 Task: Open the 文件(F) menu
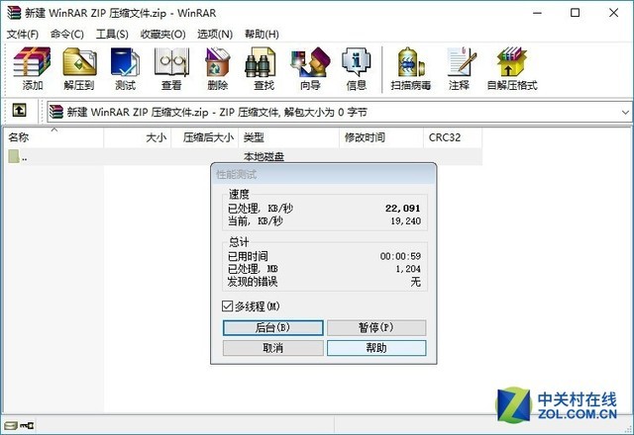[x=23, y=35]
